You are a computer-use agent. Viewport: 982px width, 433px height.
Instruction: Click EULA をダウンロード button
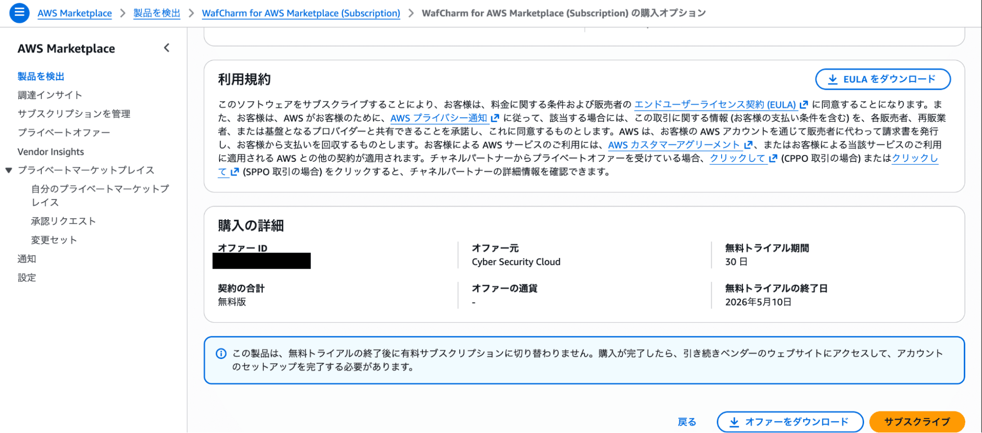883,79
